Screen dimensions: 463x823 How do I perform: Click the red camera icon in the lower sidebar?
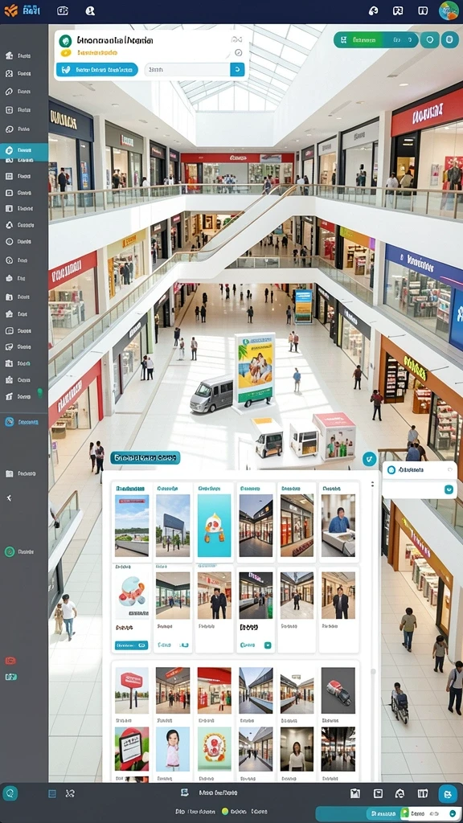[10, 661]
